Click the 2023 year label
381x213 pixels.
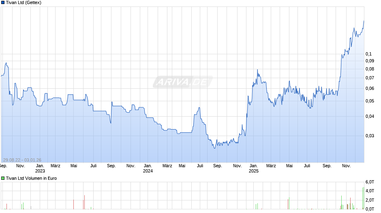tap(40, 171)
